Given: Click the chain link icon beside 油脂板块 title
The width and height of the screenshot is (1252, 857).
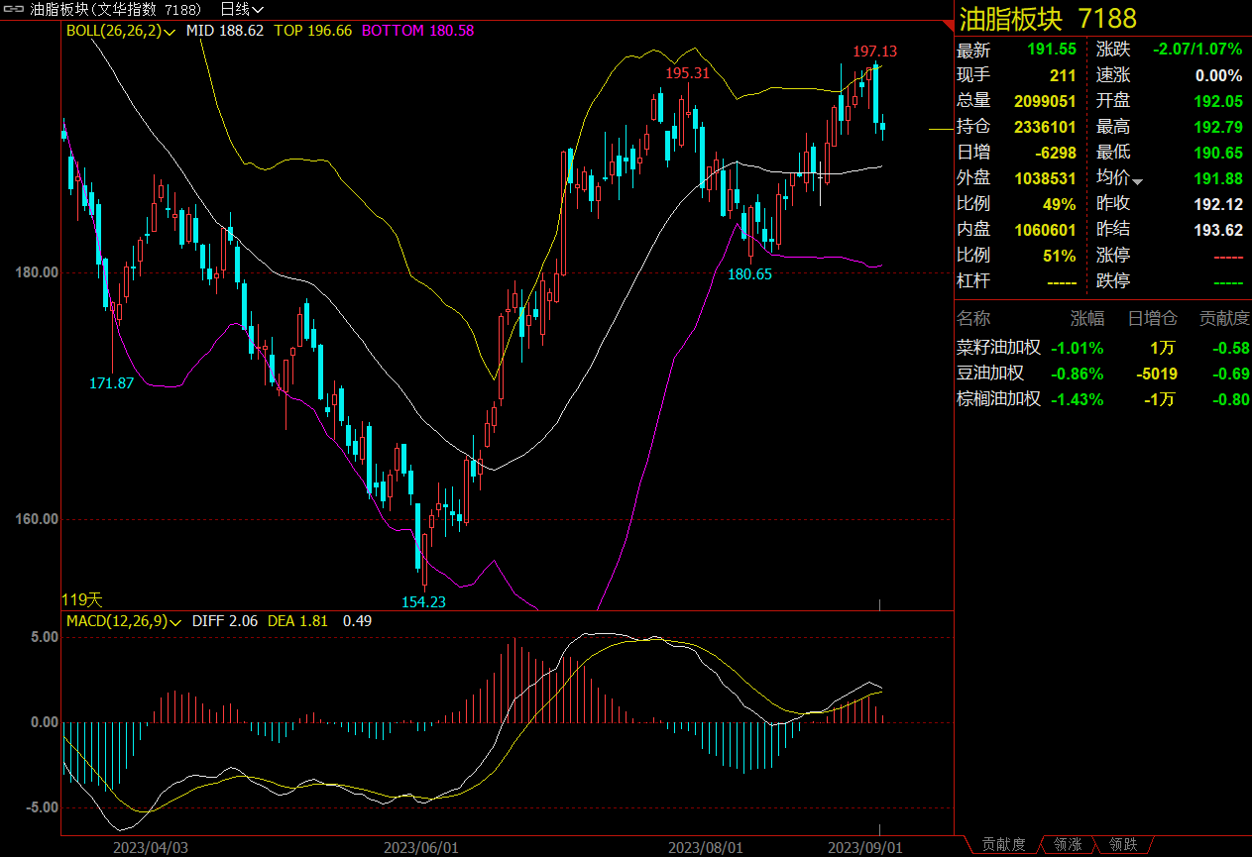Looking at the screenshot, I should pyautogui.click(x=14, y=9).
